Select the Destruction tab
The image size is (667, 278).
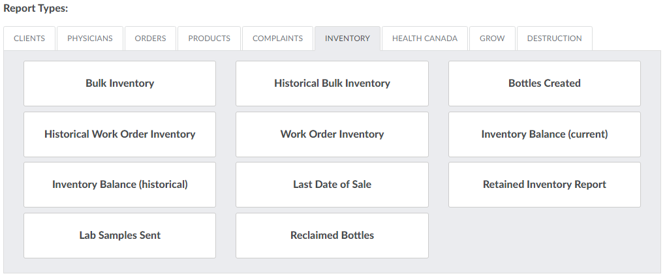click(555, 39)
